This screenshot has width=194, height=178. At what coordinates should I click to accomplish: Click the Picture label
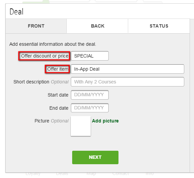click(x=42, y=121)
